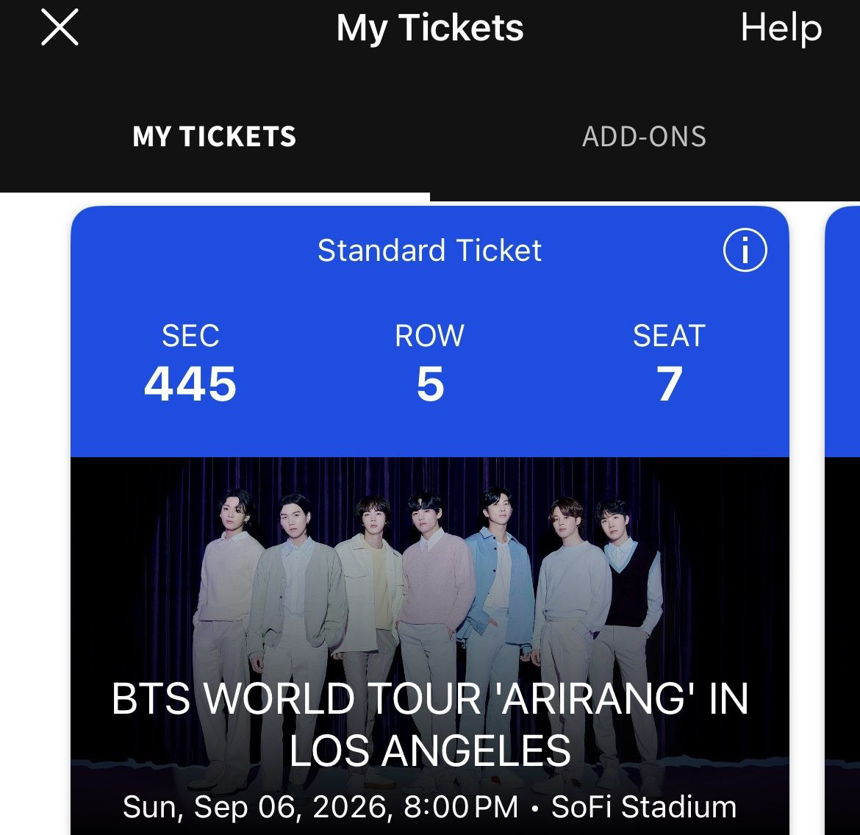Click the SEAT label
The width and height of the screenshot is (860, 835).
(x=669, y=336)
